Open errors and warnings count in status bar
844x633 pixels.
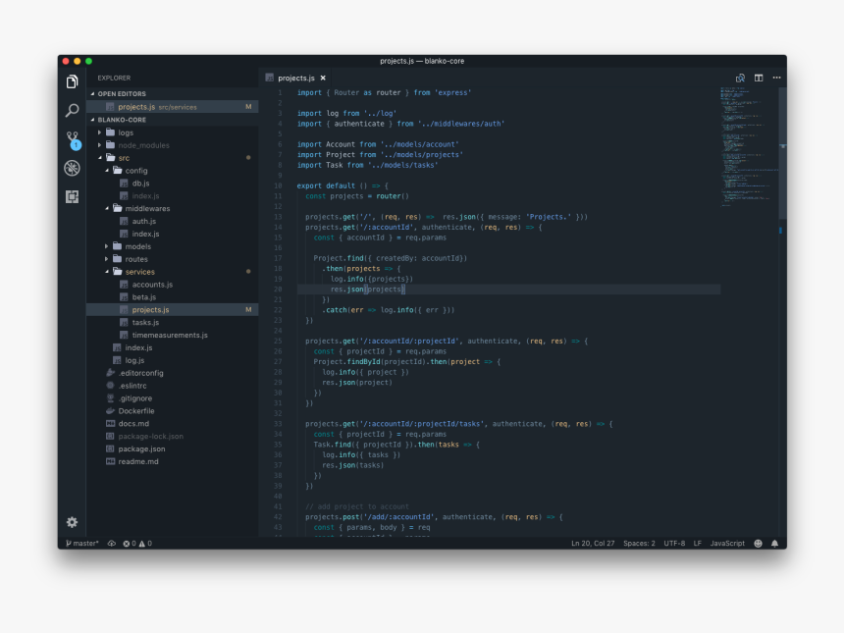tap(137, 543)
